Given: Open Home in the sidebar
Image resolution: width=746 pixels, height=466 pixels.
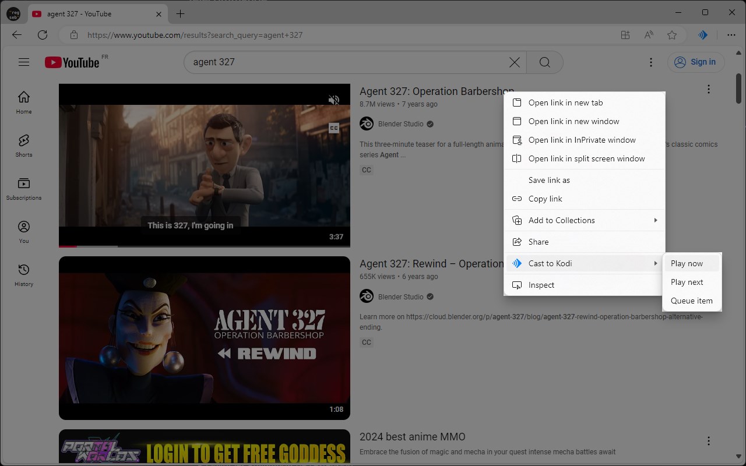Looking at the screenshot, I should pos(24,102).
